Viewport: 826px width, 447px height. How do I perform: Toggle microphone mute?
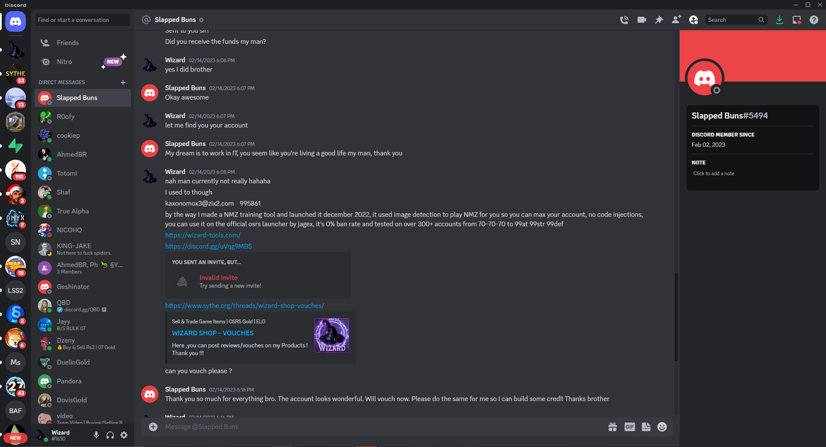coord(96,435)
